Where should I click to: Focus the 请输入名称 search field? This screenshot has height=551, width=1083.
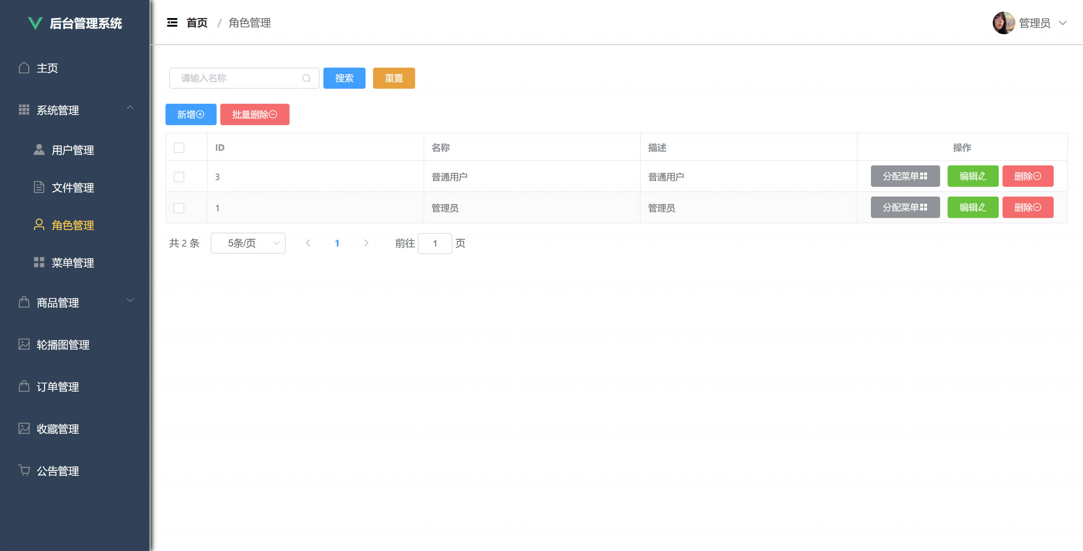[244, 78]
